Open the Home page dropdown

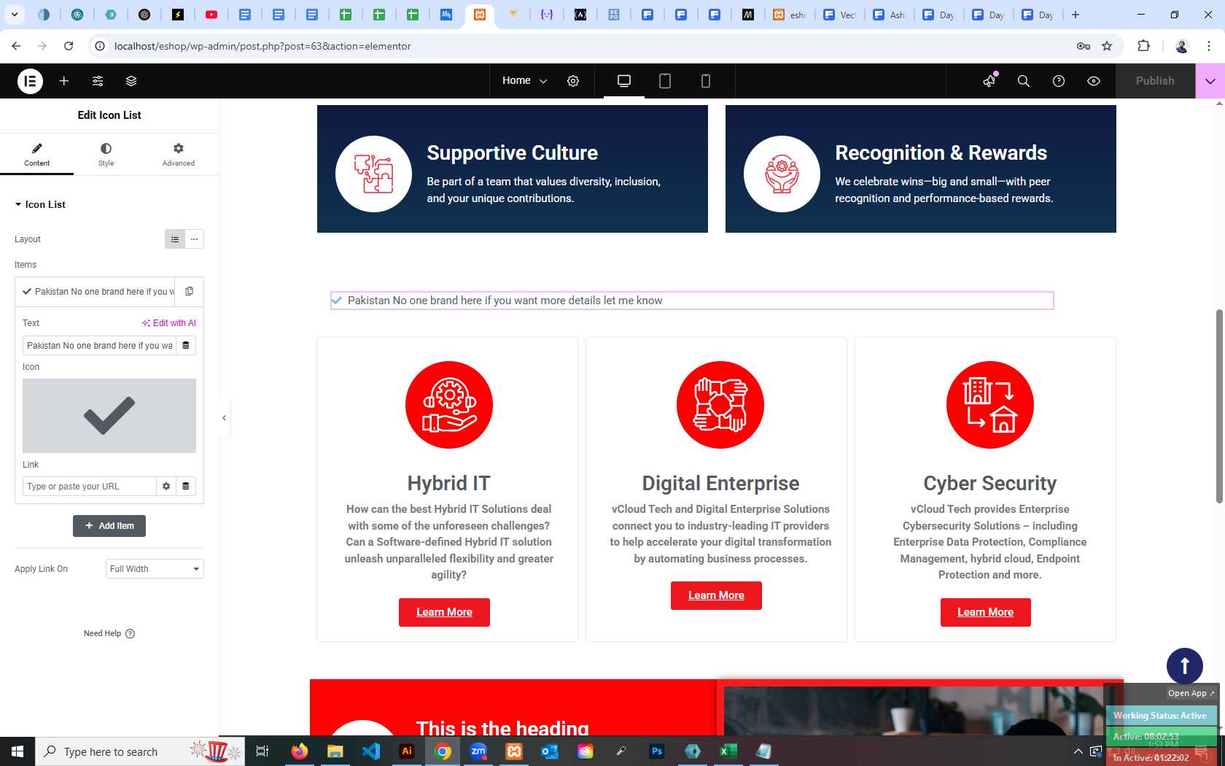(x=524, y=81)
